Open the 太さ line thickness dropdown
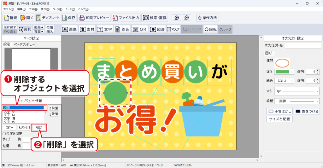The height and width of the screenshot is (168, 323). [x=297, y=91]
